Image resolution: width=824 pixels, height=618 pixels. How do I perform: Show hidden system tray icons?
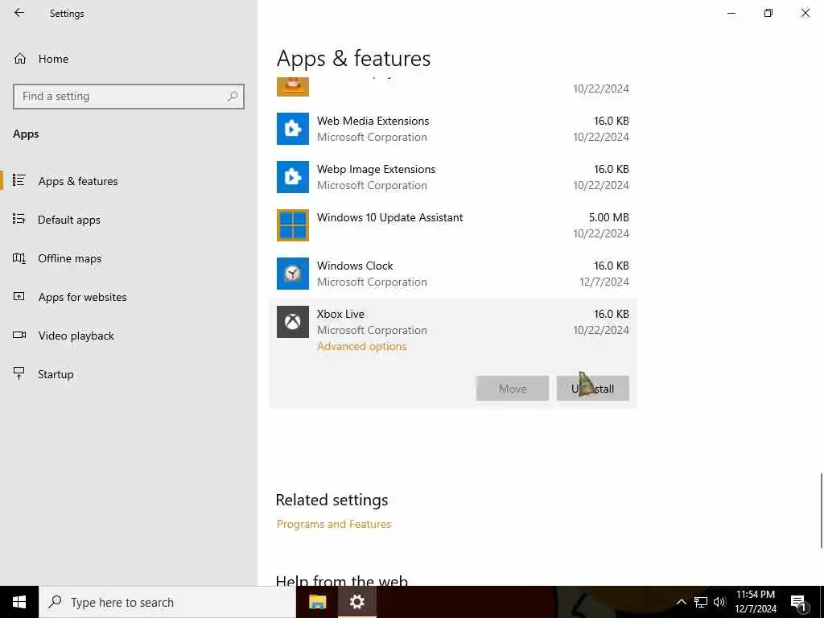pos(681,602)
